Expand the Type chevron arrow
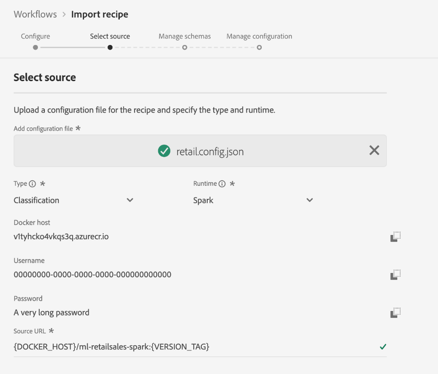 click(130, 200)
